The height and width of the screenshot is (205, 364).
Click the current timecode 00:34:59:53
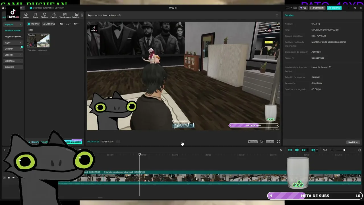(x=93, y=142)
